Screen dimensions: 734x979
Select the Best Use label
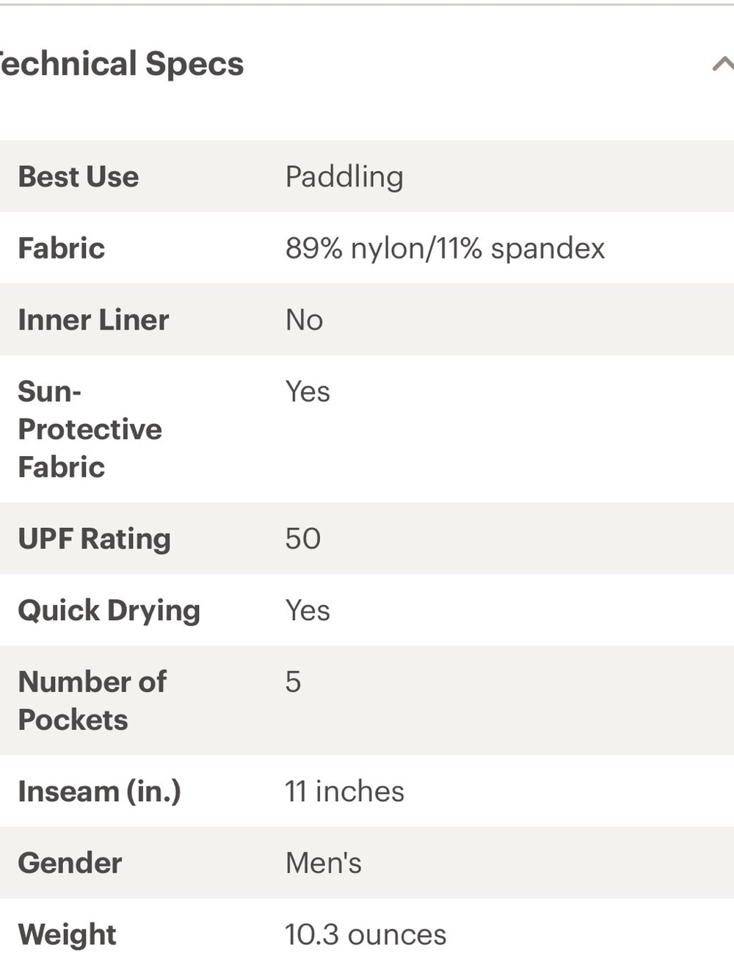click(79, 177)
